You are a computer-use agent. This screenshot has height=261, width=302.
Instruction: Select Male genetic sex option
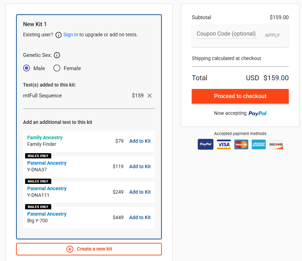point(27,68)
